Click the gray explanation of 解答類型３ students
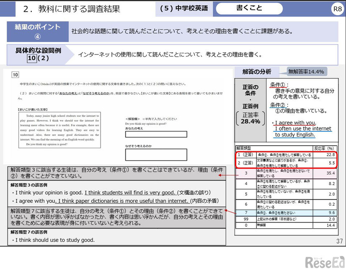346x269 pixels. 117,173
